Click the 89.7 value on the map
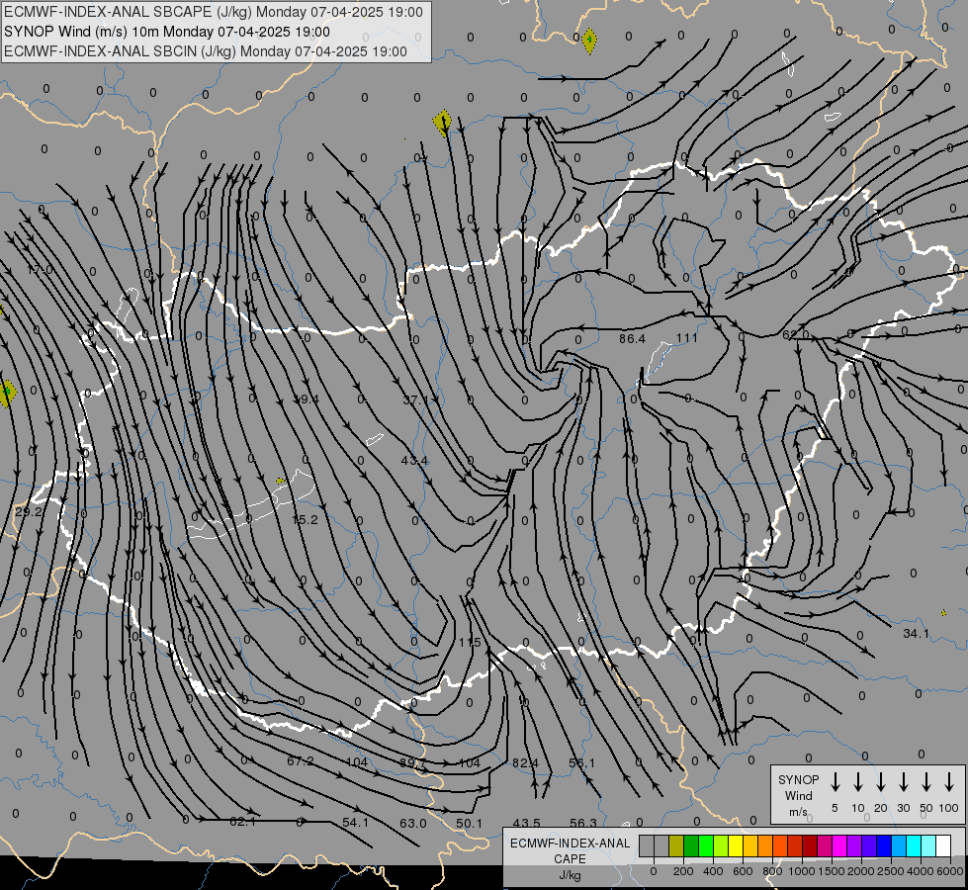The image size is (968, 890). tap(412, 762)
